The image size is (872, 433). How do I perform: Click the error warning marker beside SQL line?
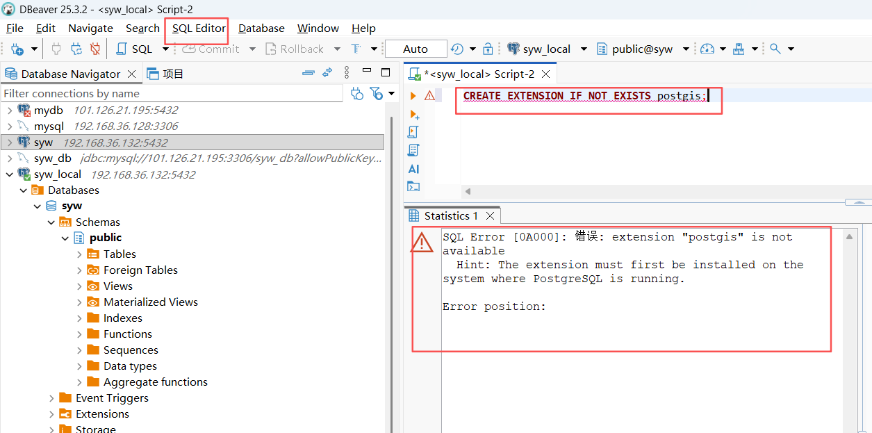[430, 96]
